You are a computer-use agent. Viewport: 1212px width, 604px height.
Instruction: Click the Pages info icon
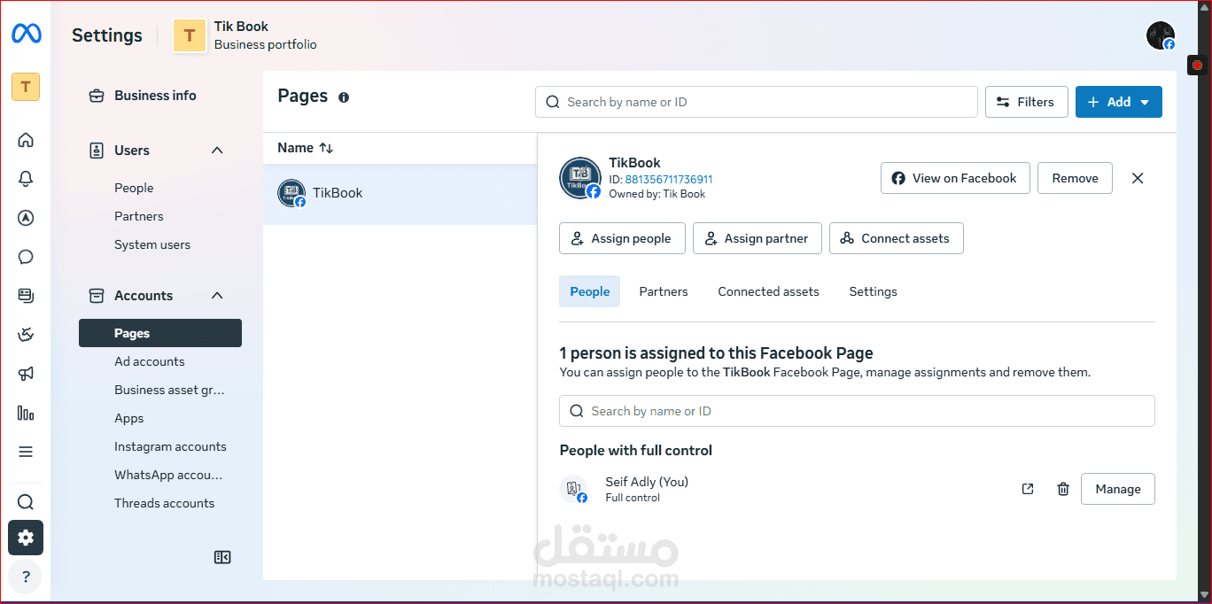[344, 97]
